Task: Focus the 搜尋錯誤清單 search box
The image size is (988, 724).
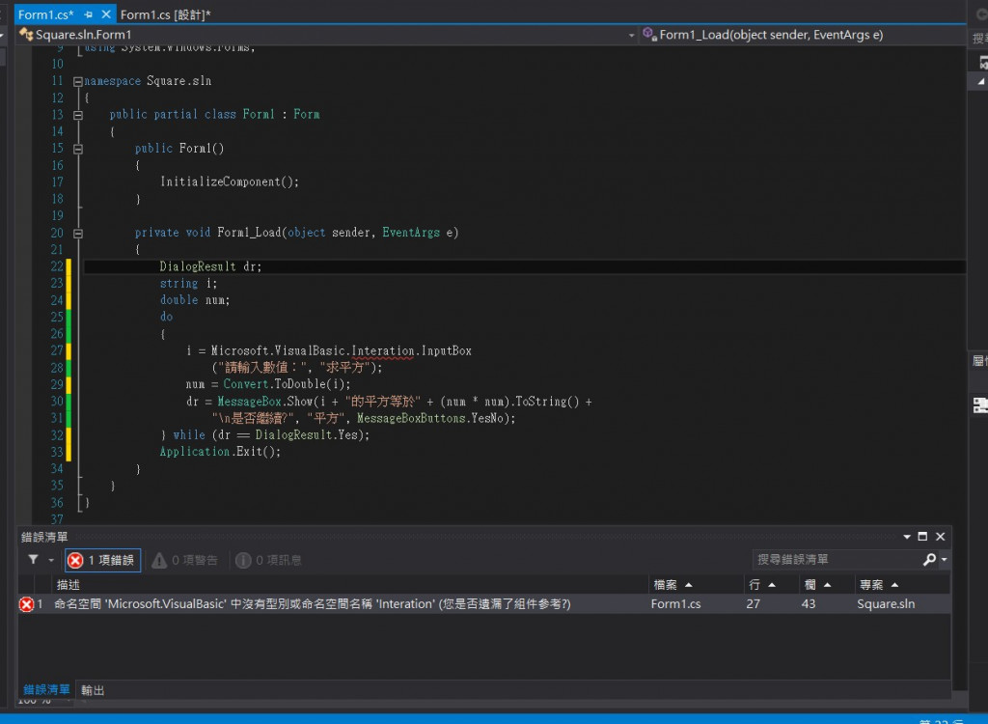Action: [837, 559]
